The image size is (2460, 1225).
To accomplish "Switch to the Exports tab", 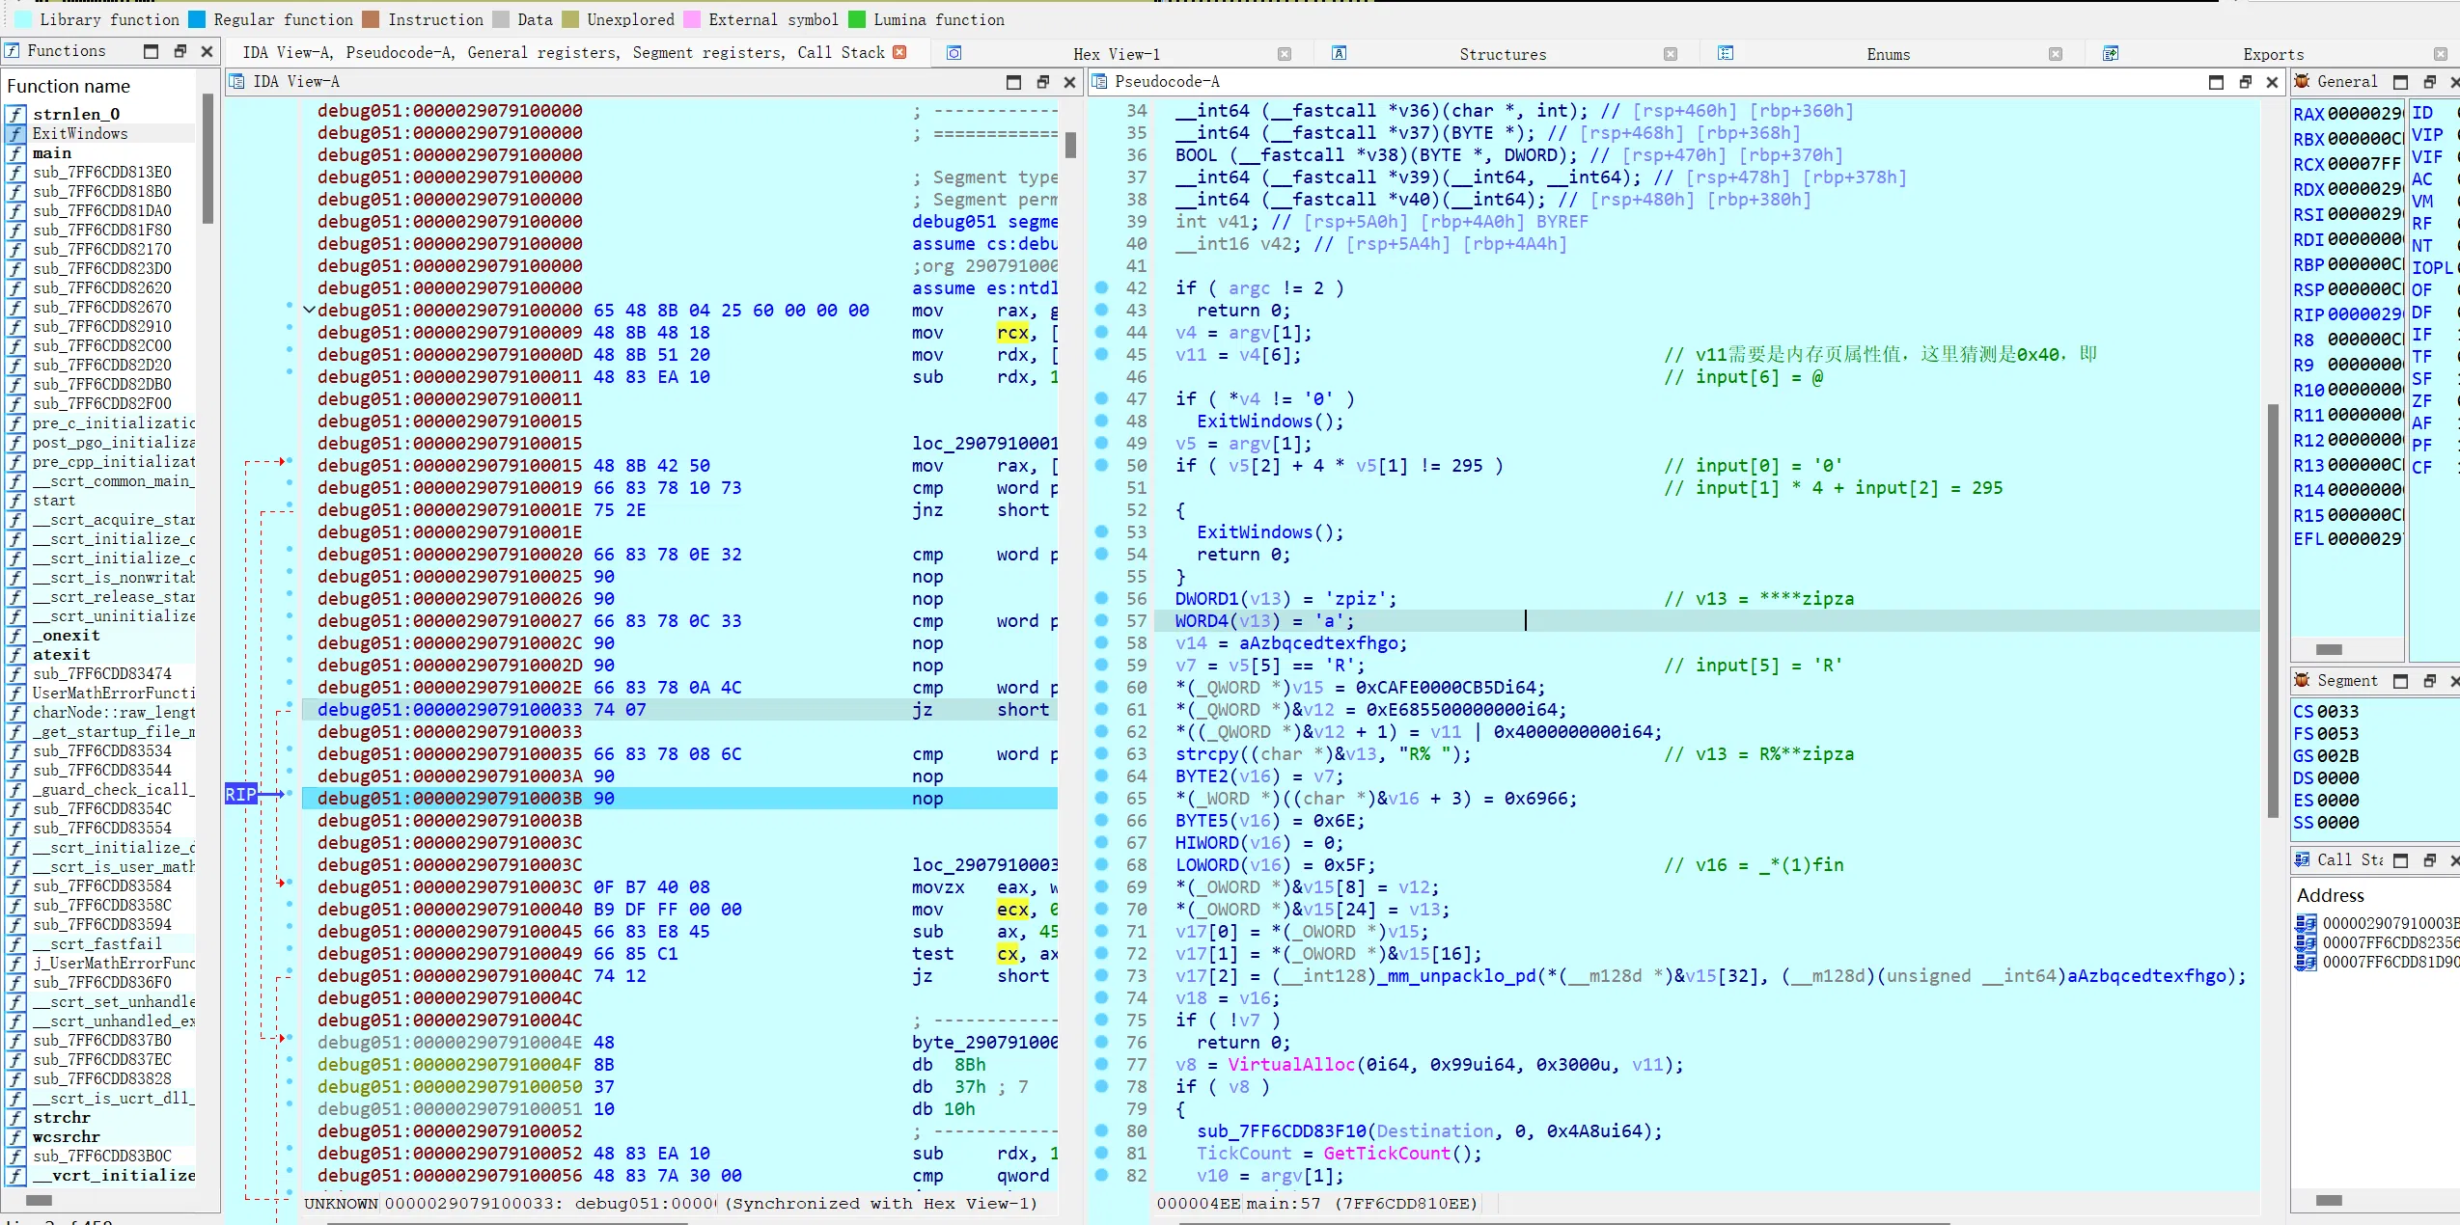I will [x=2273, y=54].
